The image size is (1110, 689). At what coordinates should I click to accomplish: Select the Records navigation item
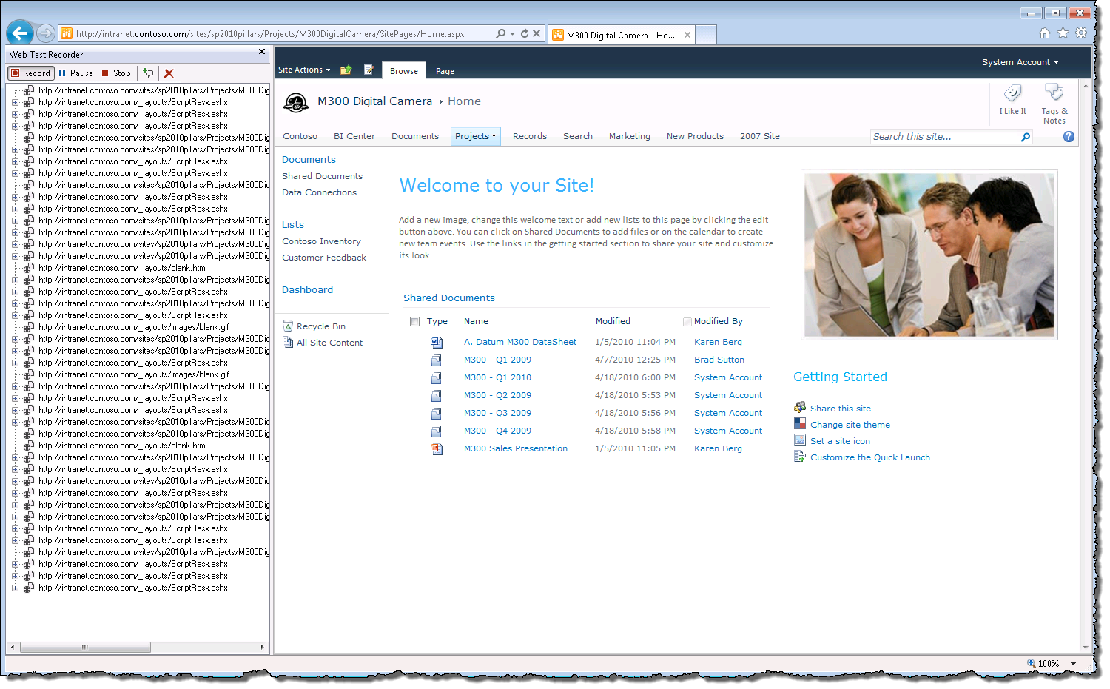[529, 137]
